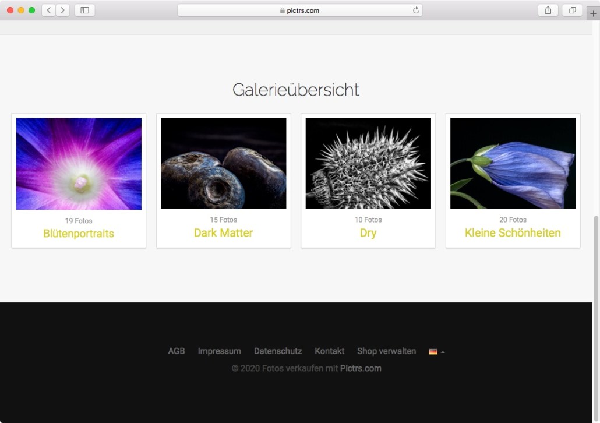Open the Dry gallery link
This screenshot has height=423, width=600.
[368, 233]
